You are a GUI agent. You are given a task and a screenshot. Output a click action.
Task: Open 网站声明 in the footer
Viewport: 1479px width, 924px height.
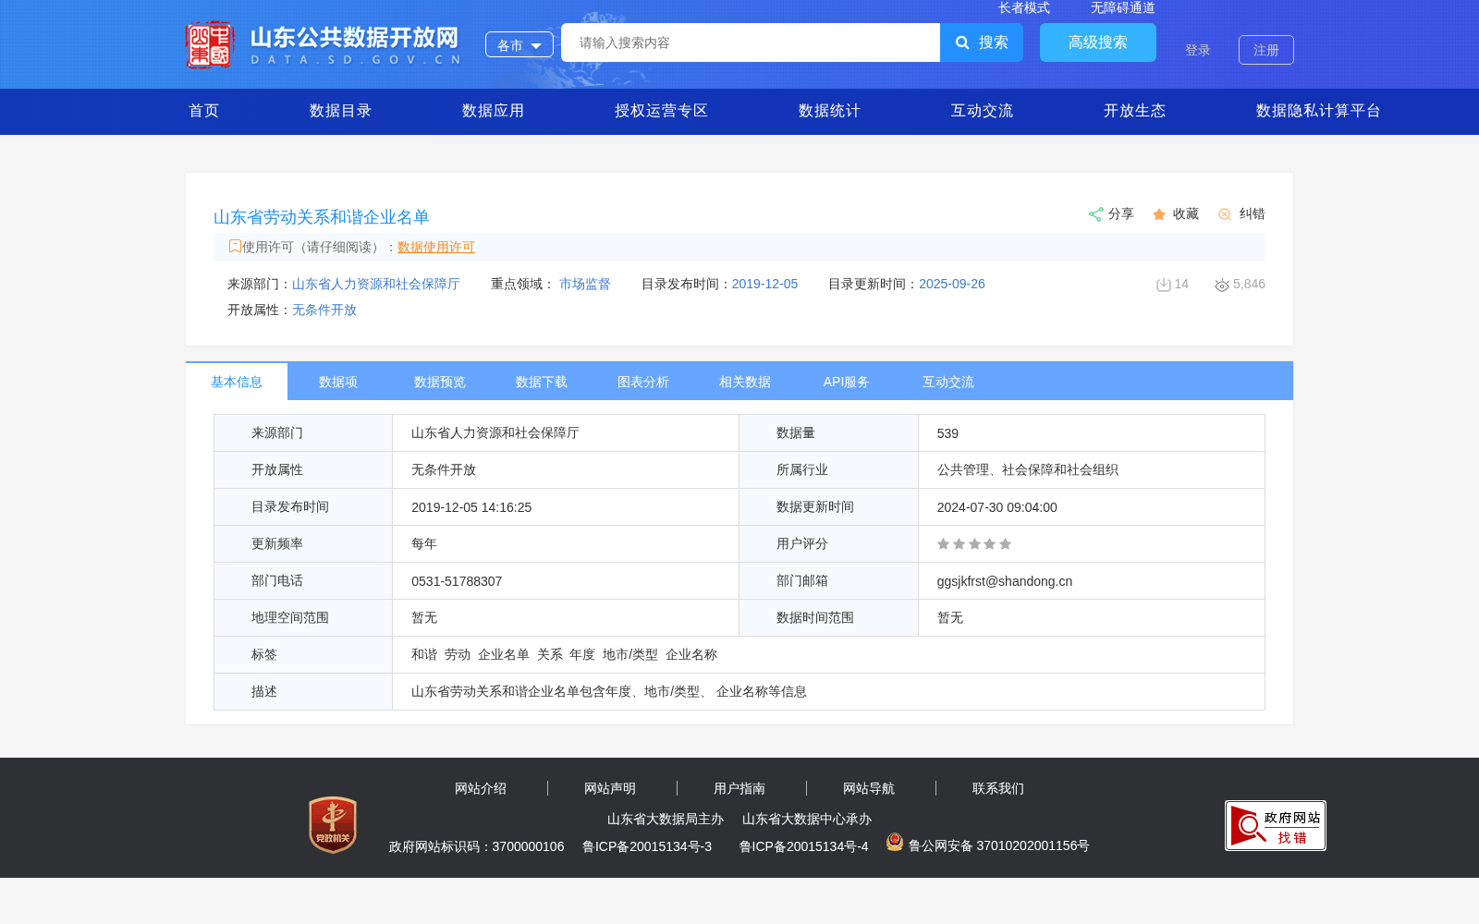tap(610, 788)
